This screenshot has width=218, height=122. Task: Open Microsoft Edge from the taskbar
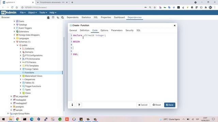pos(32,119)
